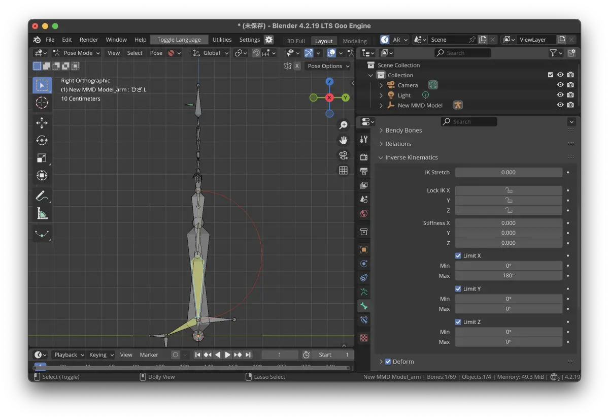This screenshot has height=419, width=609.
Task: Click the IK Stretch value slider
Action: (509, 172)
